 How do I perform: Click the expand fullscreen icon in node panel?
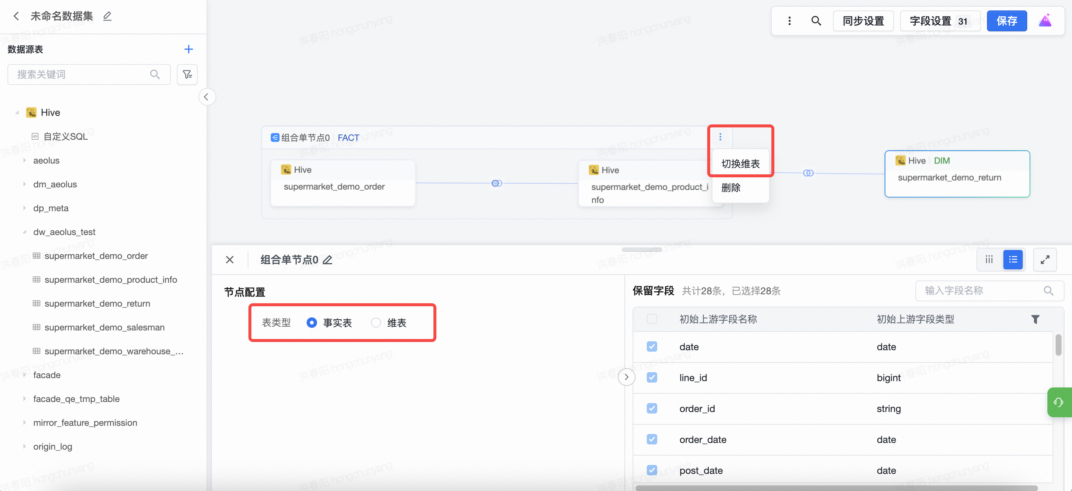(1044, 260)
